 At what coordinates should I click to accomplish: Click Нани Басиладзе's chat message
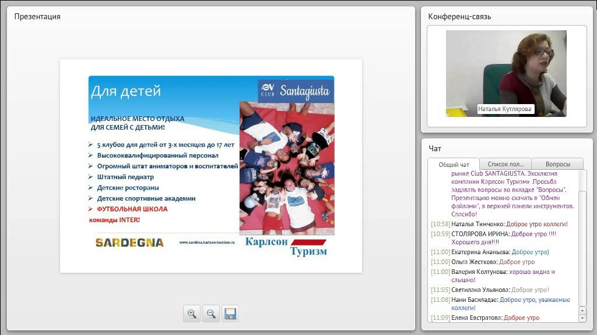tap(501, 304)
